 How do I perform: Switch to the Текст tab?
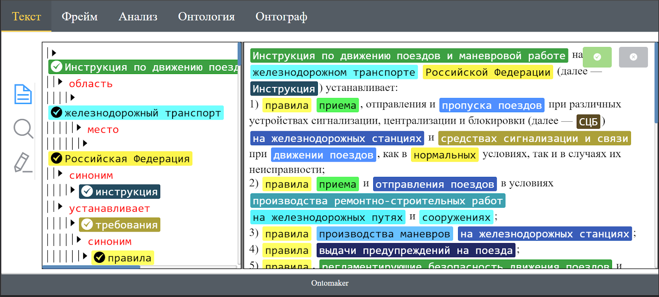point(26,16)
